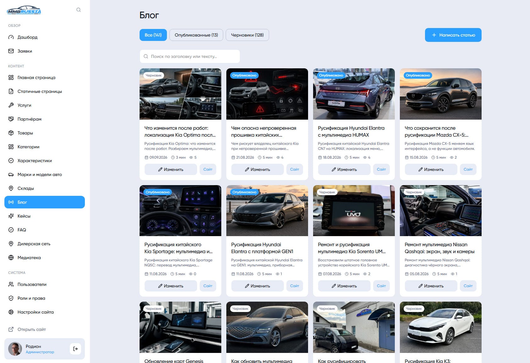This screenshot has width=530, height=363.
Task: Click the Характеристики check-circle icon
Action: [x=11, y=161]
